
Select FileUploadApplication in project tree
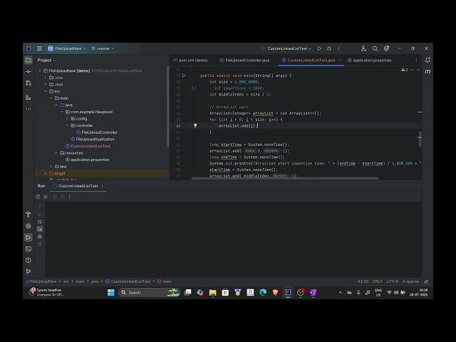pos(93,140)
